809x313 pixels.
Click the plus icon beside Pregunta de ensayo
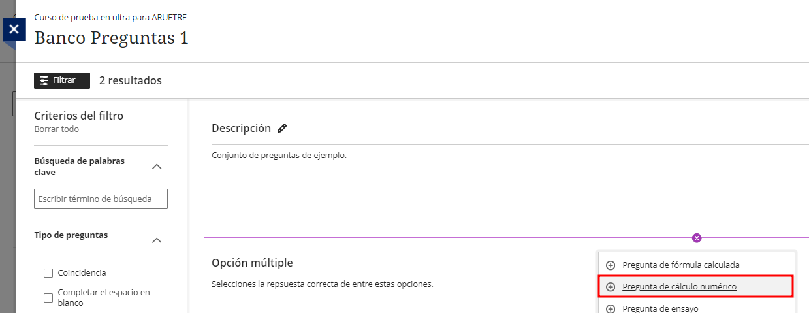pos(611,308)
